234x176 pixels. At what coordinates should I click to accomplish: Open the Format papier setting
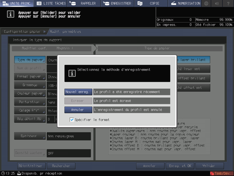[x=30, y=77]
